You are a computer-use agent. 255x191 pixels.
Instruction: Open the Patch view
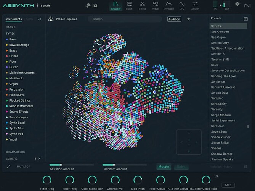(129, 6)
